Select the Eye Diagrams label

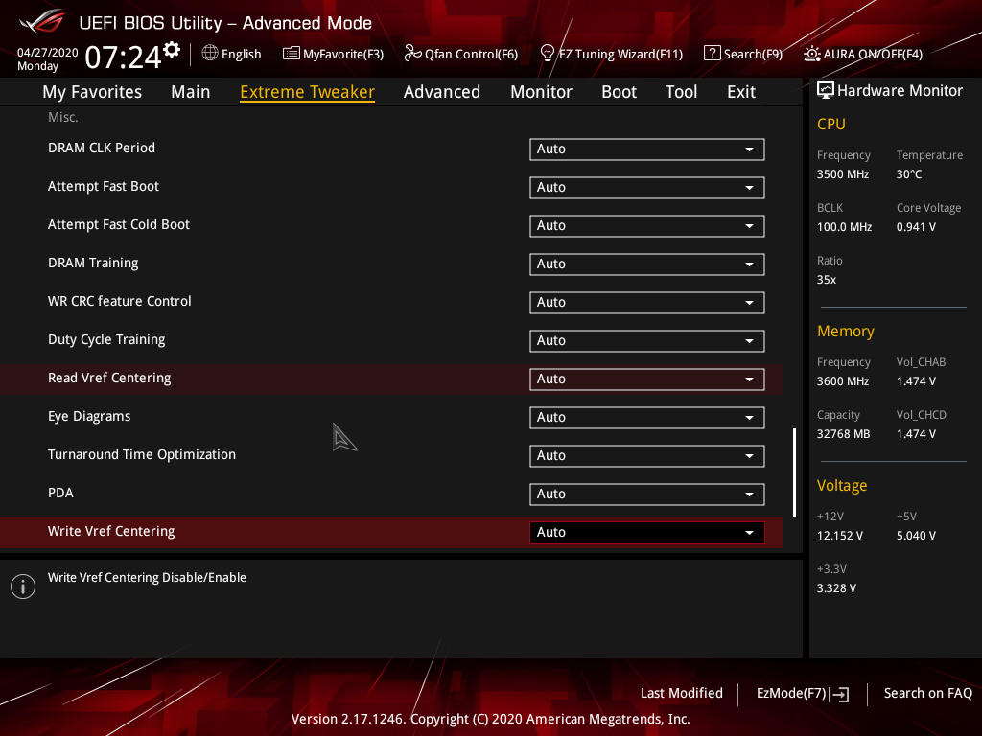pos(89,416)
